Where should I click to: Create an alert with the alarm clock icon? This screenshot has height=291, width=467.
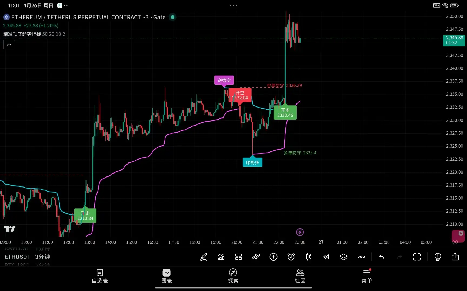pyautogui.click(x=291, y=257)
